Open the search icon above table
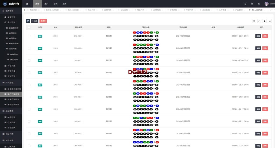The height and width of the screenshot is (148, 275). [x=270, y=21]
